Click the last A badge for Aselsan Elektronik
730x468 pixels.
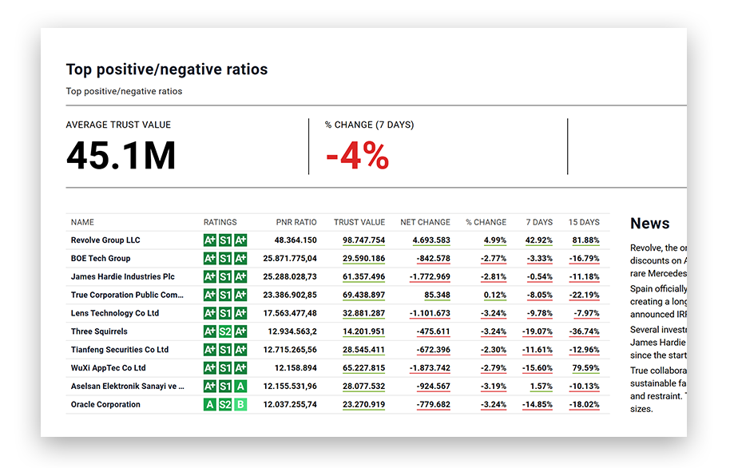[x=240, y=387]
